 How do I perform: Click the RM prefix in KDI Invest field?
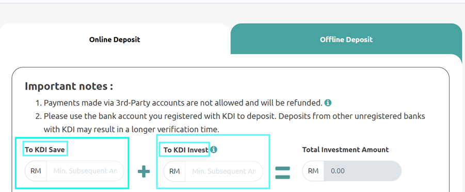174,171
